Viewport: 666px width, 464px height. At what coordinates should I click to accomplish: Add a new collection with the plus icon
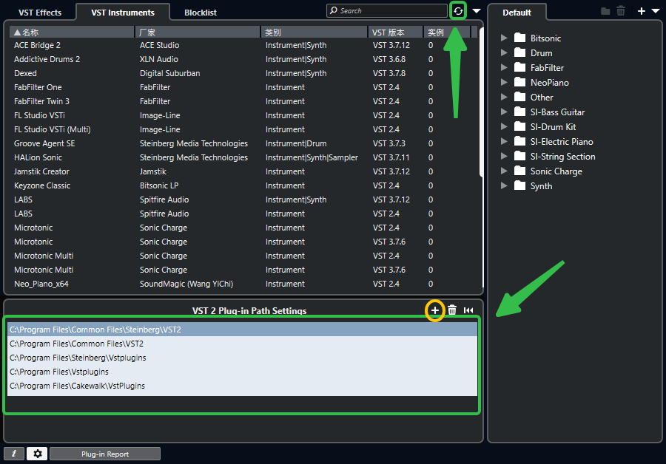[x=642, y=11]
